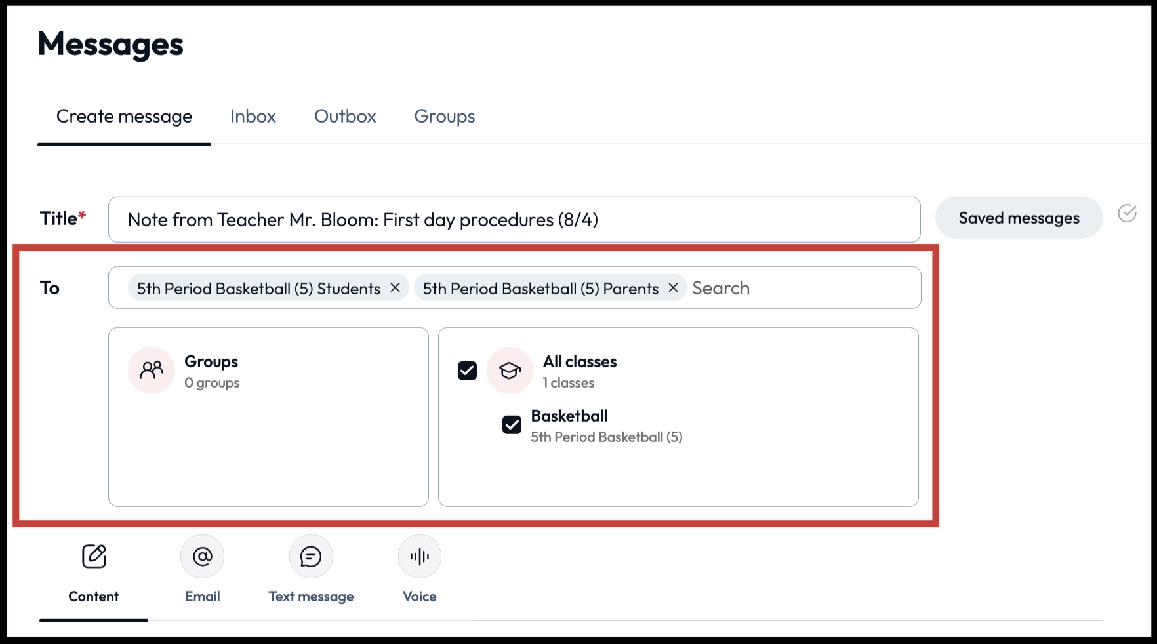Go to the Groups tab
The width and height of the screenshot is (1157, 644).
click(445, 117)
